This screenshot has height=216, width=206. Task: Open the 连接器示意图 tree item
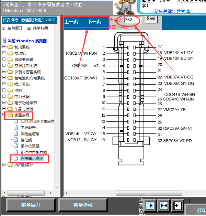(32, 159)
